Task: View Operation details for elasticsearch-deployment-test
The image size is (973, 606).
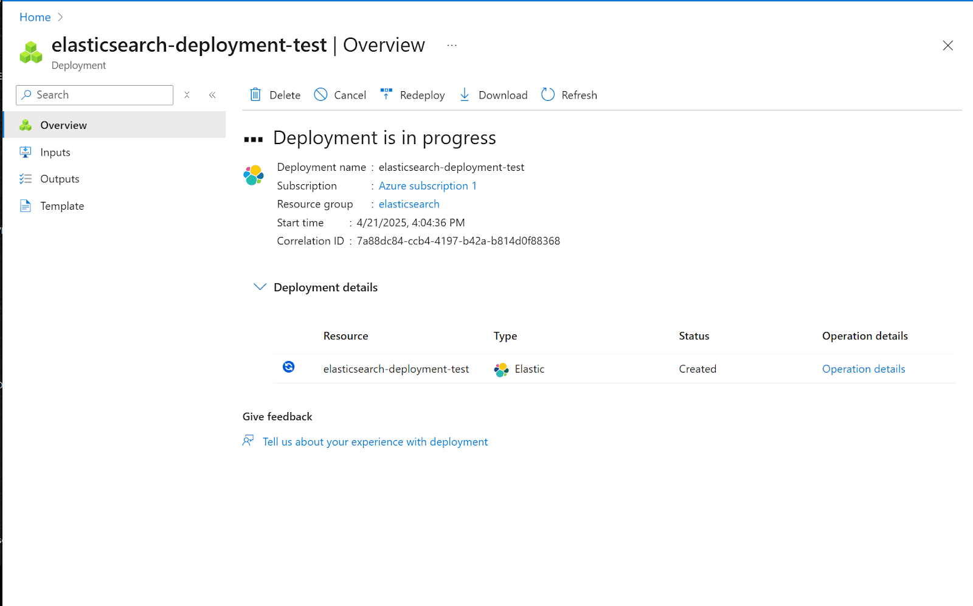Action: 864,368
